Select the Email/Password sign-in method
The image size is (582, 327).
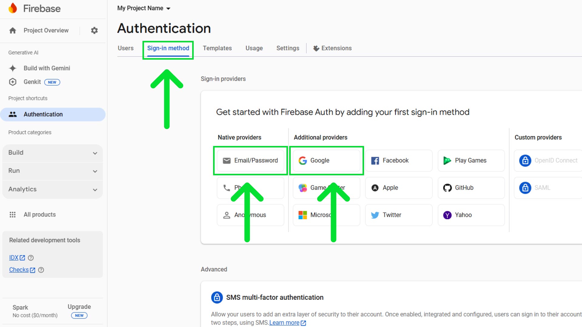[250, 160]
